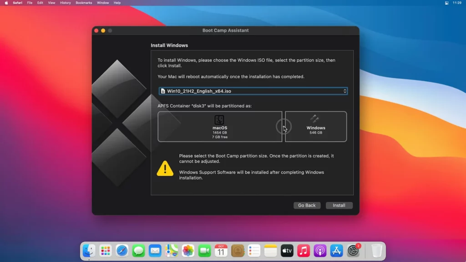Click 'Windows Support Software will be installed' text
The image size is (466, 262).
click(251, 175)
